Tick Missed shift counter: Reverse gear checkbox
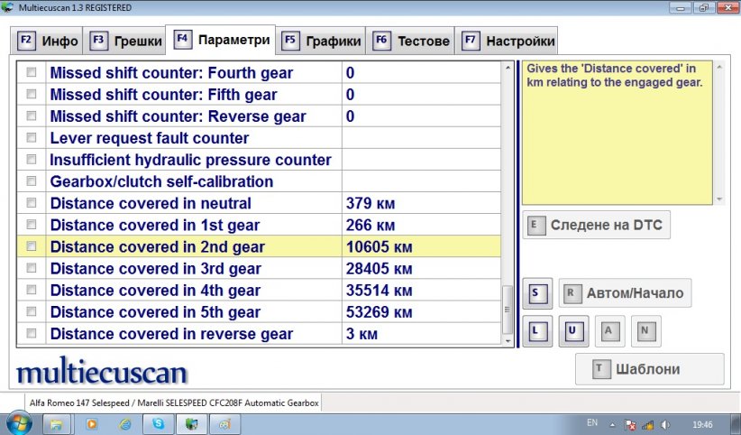 (32, 116)
